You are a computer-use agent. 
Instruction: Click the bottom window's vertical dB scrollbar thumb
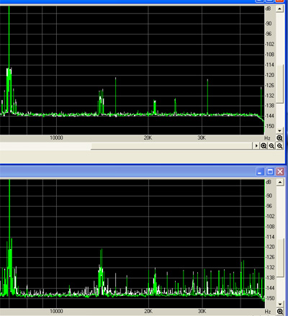[x=280, y=257]
